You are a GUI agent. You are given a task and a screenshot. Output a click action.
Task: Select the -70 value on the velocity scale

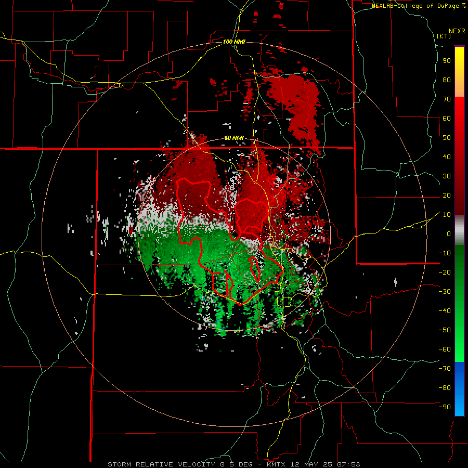click(x=445, y=369)
